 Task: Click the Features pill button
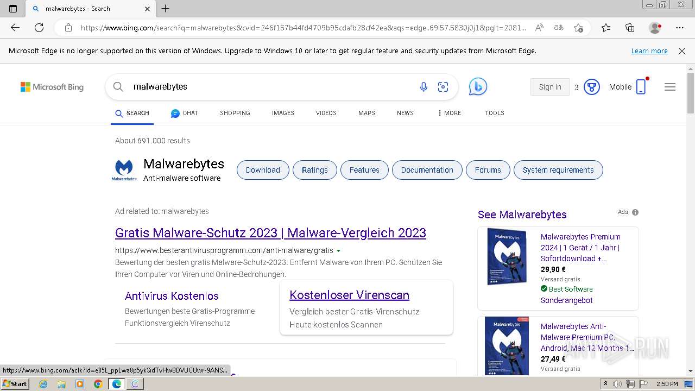[x=364, y=170]
